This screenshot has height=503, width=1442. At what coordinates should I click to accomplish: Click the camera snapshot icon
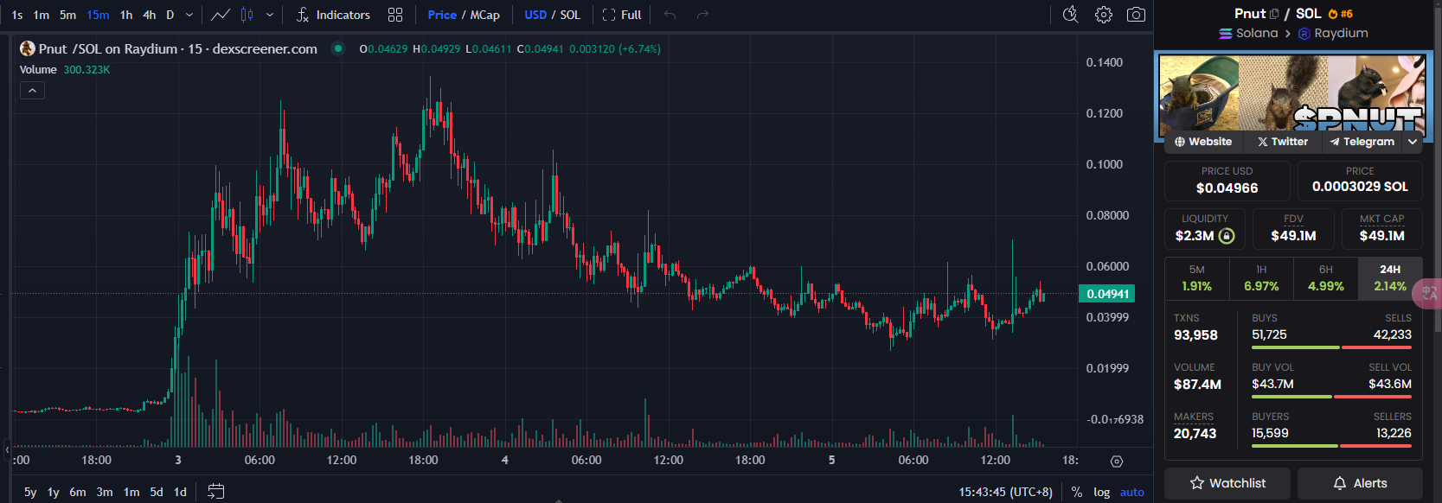tap(1136, 15)
